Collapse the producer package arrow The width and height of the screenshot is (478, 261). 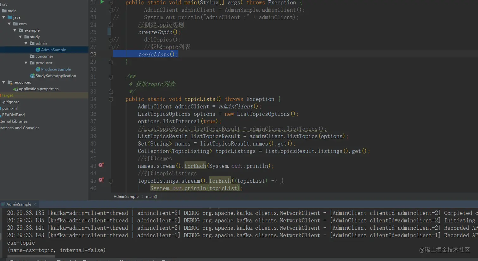[26, 63]
